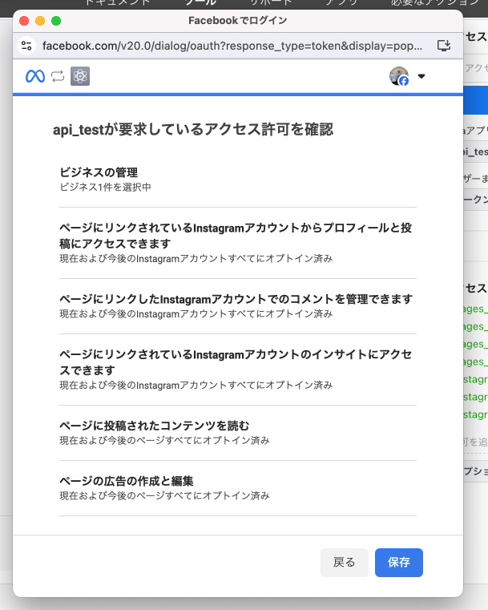488x610 pixels.
Task: Click the facebook.com URL address field
Action: 232,46
